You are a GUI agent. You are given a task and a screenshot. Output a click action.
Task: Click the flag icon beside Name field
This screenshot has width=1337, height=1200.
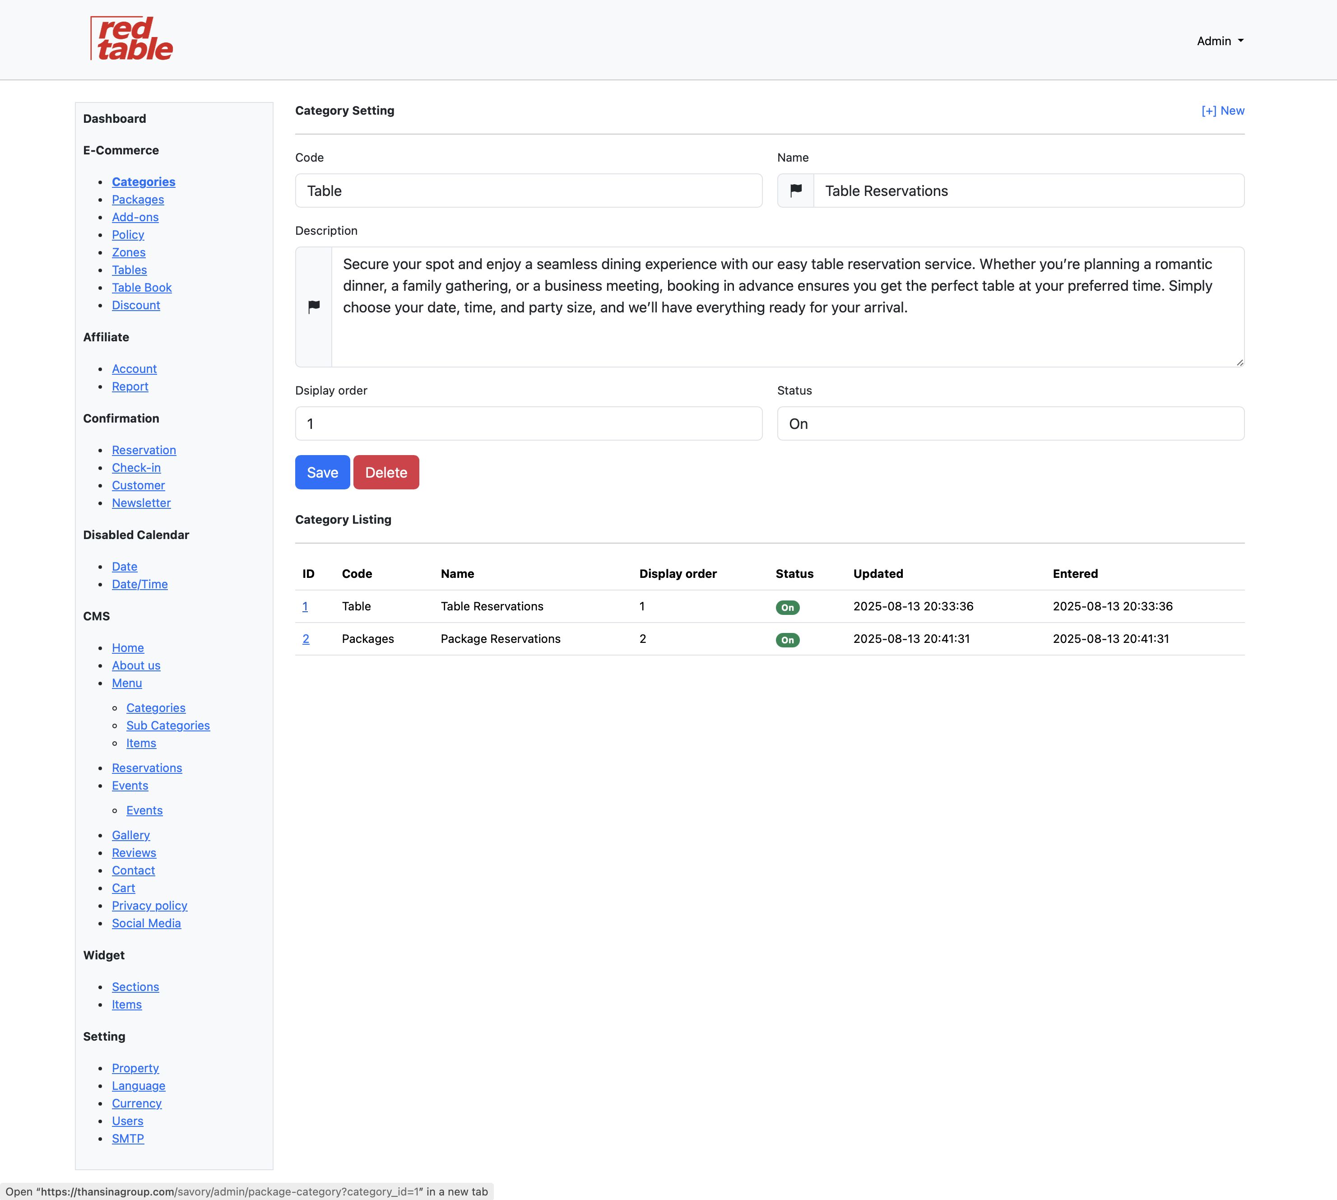pos(796,191)
